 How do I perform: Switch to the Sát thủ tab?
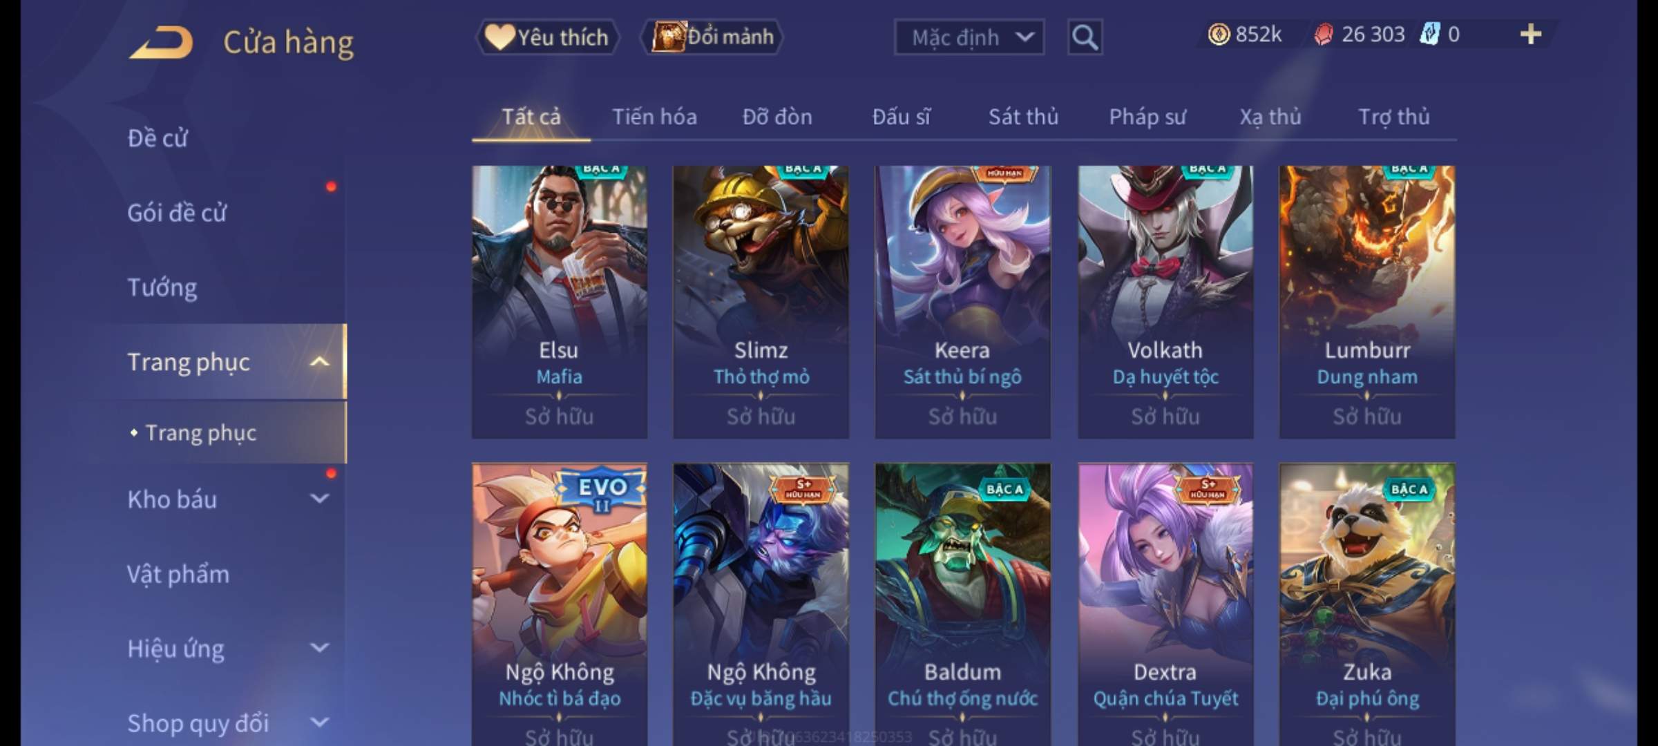tap(1023, 117)
